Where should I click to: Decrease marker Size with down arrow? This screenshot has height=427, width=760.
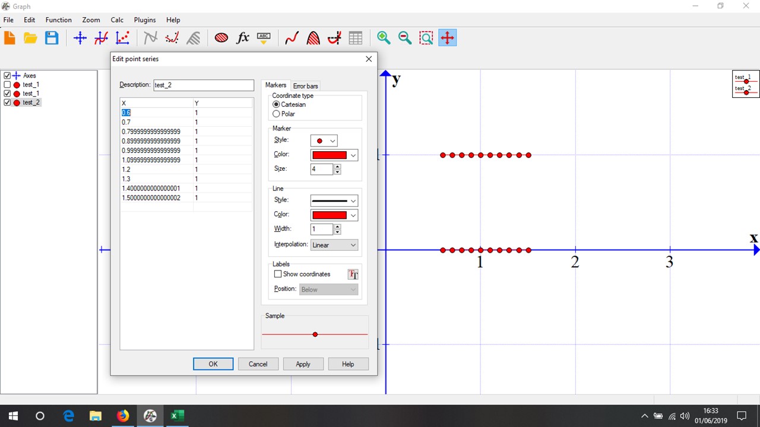click(337, 172)
